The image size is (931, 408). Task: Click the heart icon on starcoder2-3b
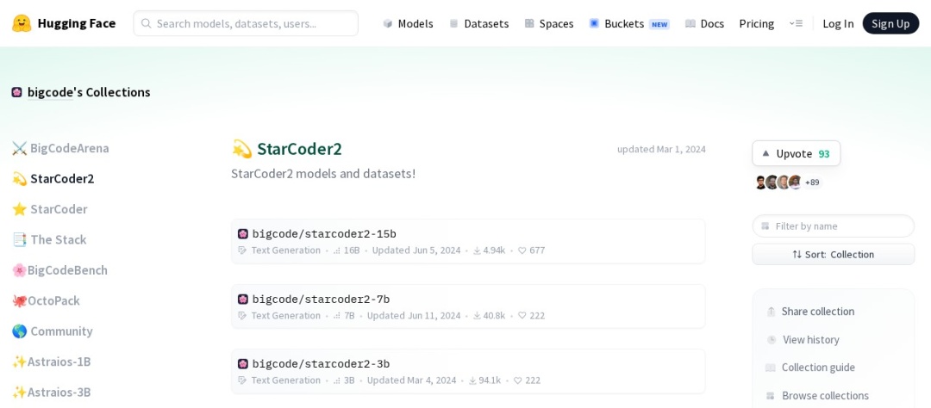(518, 380)
